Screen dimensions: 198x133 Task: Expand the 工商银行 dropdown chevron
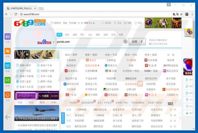point(177,95)
